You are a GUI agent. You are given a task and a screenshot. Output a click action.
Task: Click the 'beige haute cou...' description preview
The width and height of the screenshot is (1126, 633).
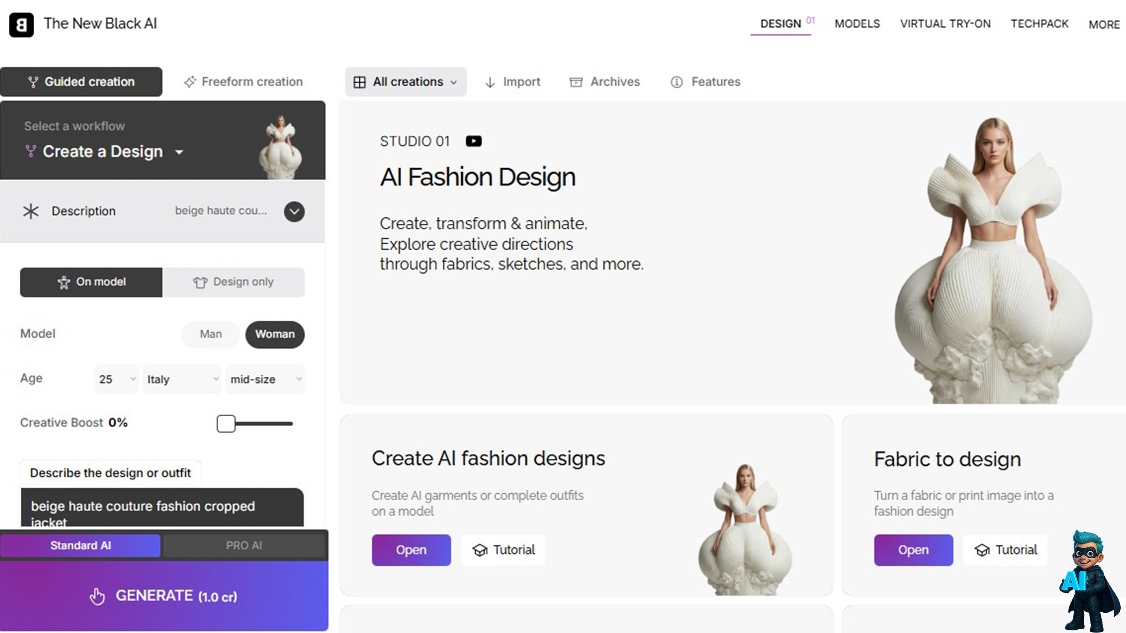tap(221, 211)
